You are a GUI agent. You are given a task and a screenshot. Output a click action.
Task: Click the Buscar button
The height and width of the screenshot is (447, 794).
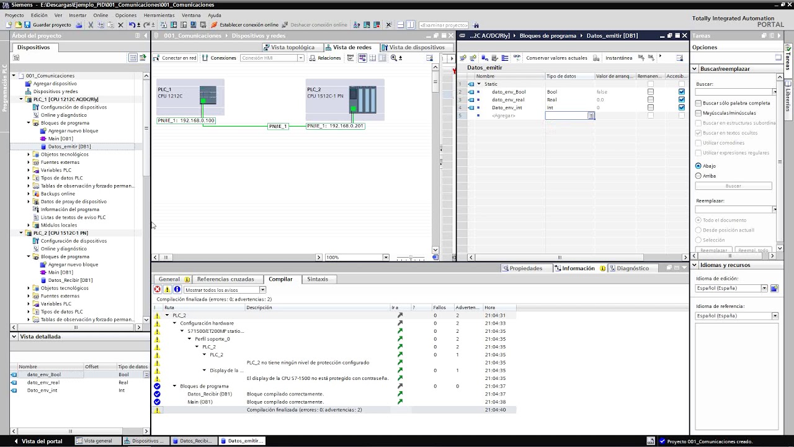[733, 186]
